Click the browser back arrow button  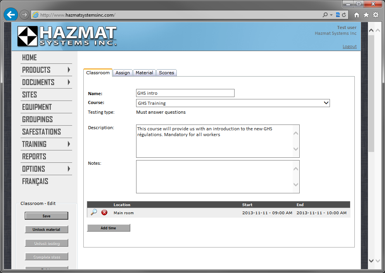point(11,15)
